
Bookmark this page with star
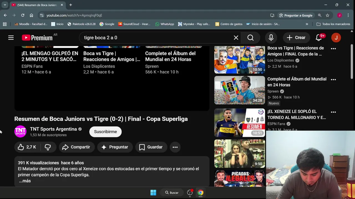coord(328,15)
